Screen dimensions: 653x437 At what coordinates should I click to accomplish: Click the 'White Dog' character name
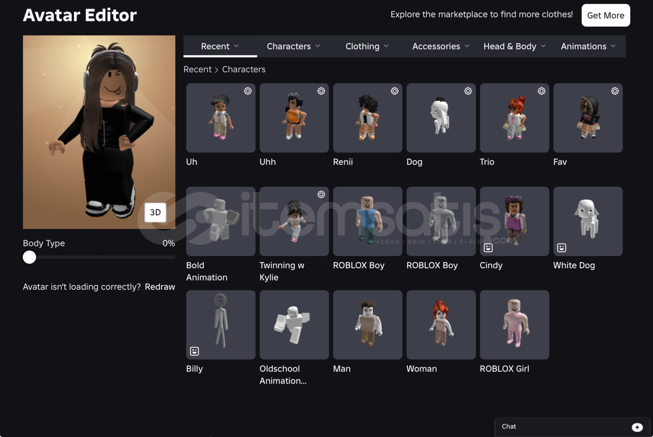pyautogui.click(x=574, y=265)
